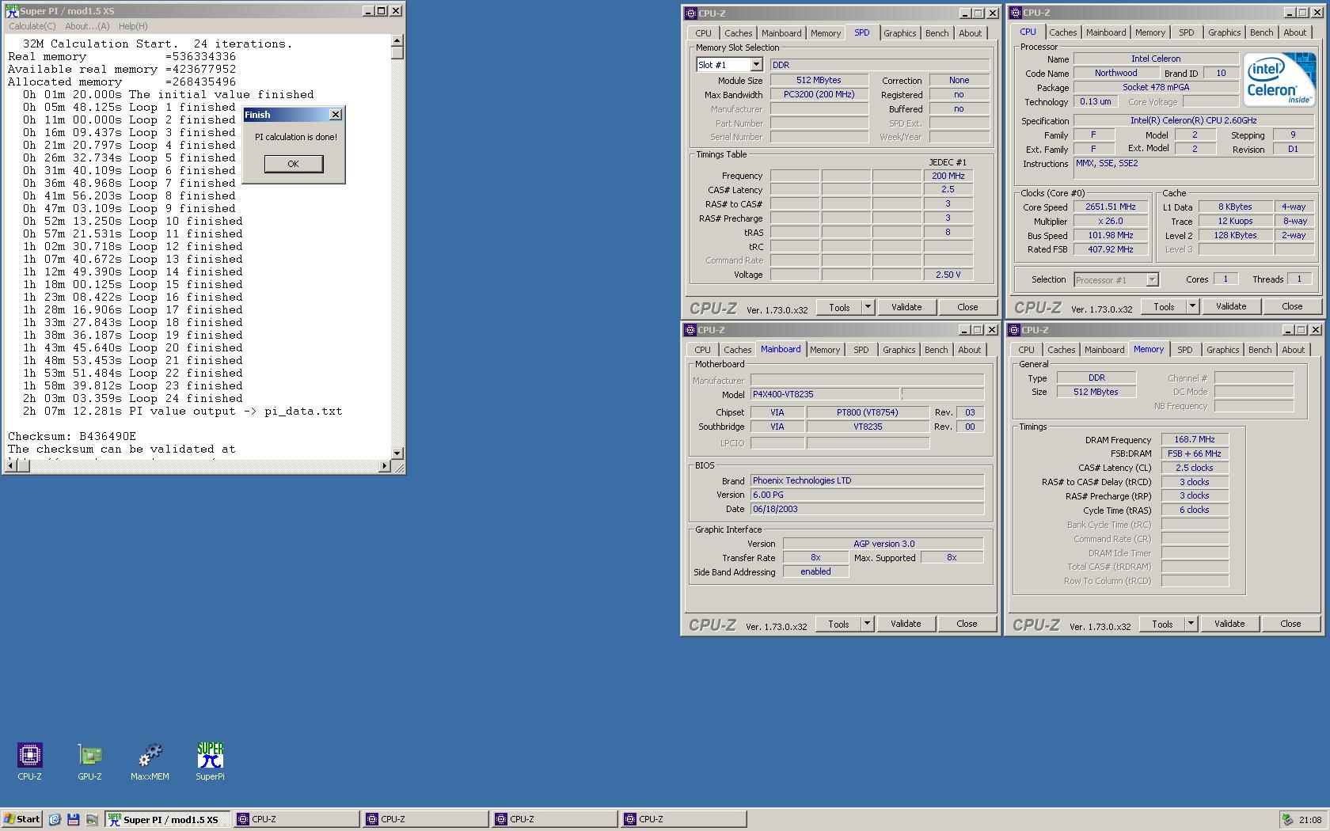The width and height of the screenshot is (1330, 831).
Task: Launch the GPU-Z desktop icon
Action: tap(89, 755)
